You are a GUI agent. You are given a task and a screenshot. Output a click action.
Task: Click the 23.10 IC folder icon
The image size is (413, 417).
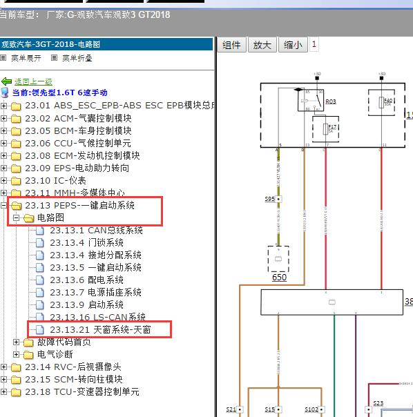(x=16, y=181)
